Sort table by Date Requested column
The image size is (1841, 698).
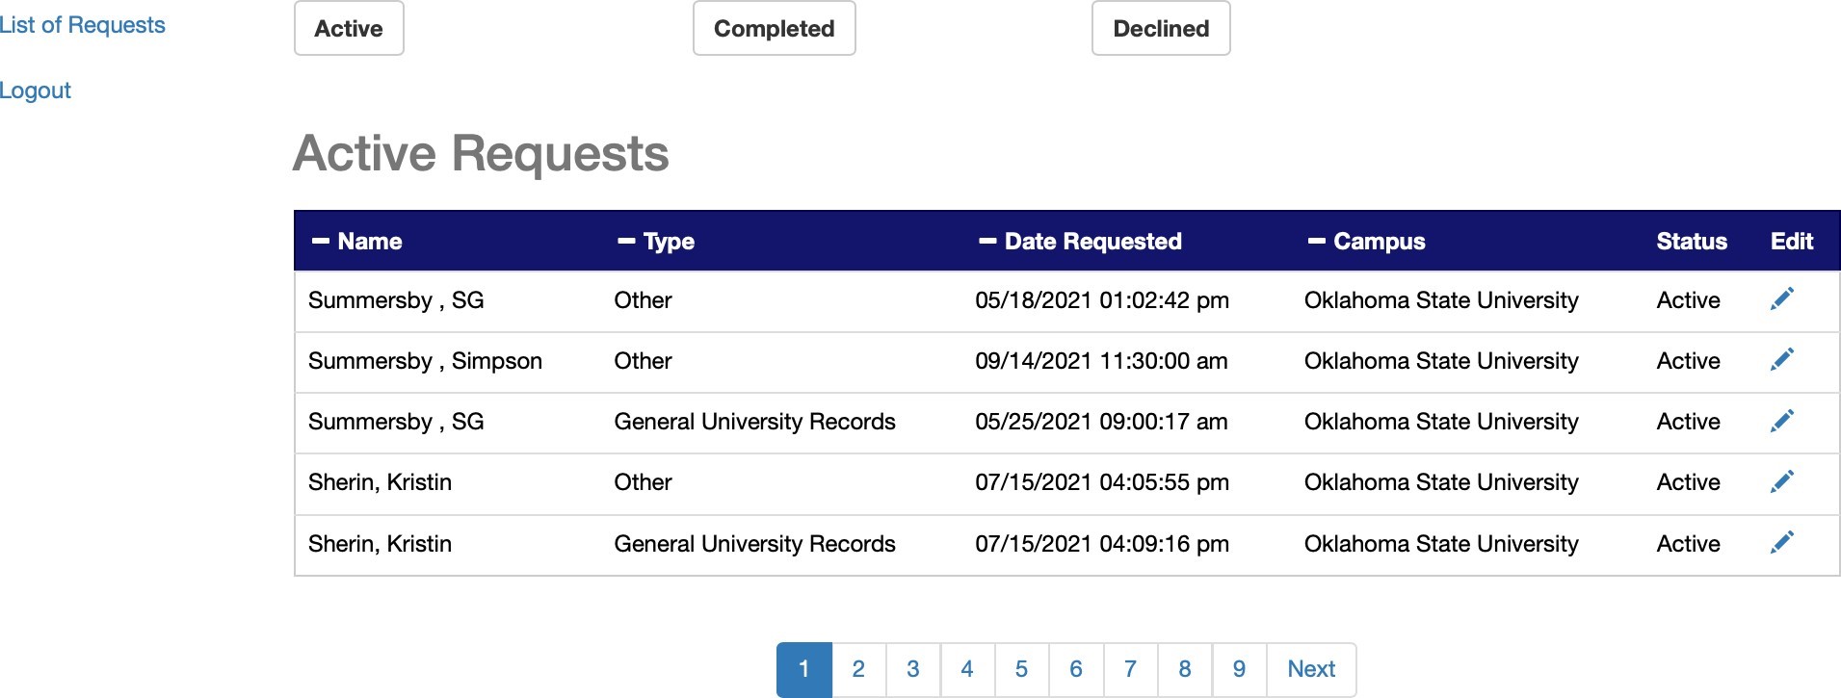[1080, 242]
